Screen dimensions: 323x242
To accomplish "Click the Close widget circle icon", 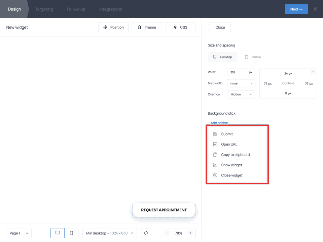I will (x=215, y=175).
